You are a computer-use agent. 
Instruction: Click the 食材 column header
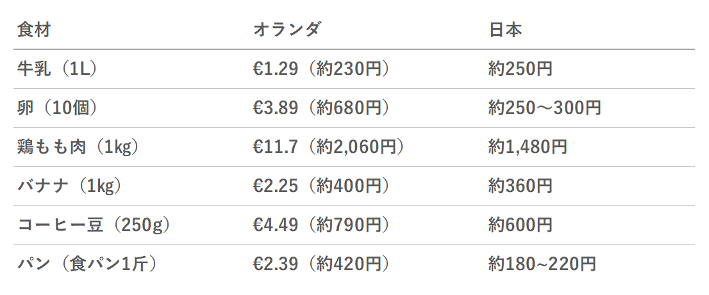point(34,30)
